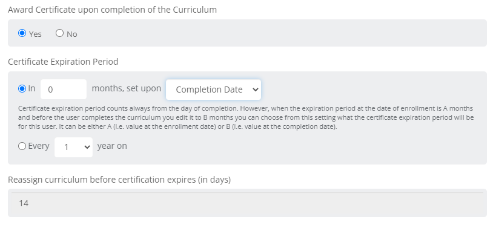Viewport: 496px width, 225px height.
Task: Click the "year on" text
Action: tap(112, 146)
